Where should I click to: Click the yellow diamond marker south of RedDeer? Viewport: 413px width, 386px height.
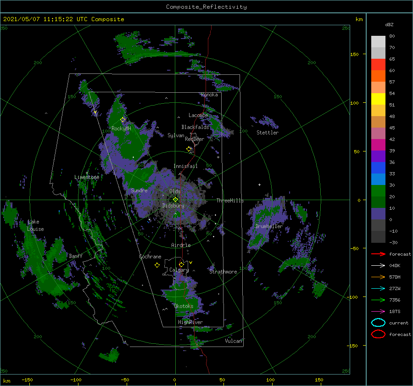[189, 149]
